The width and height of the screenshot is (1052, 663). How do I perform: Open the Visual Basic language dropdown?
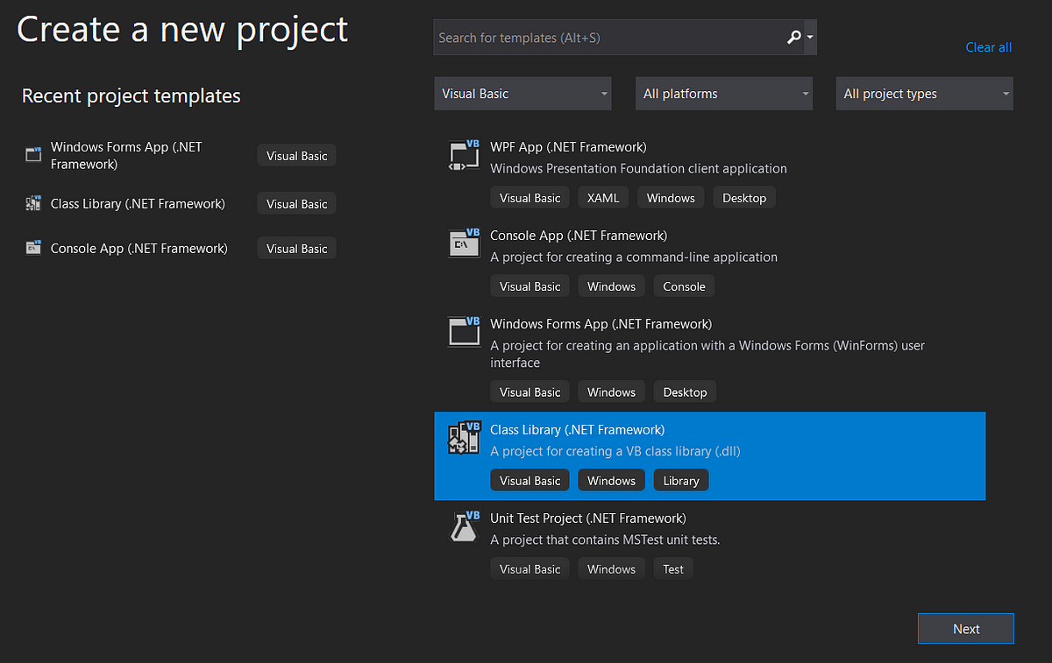[x=522, y=94]
